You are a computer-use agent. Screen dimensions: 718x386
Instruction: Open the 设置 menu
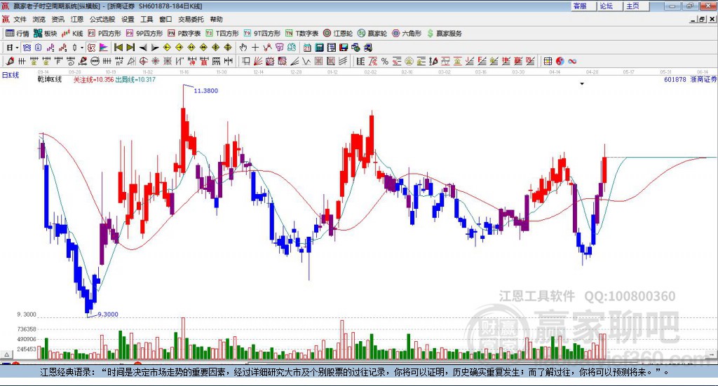point(128,19)
